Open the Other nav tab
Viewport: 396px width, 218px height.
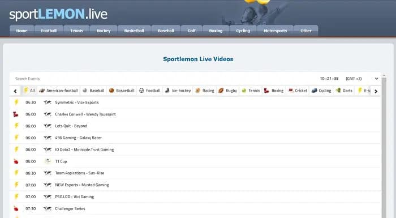306,31
